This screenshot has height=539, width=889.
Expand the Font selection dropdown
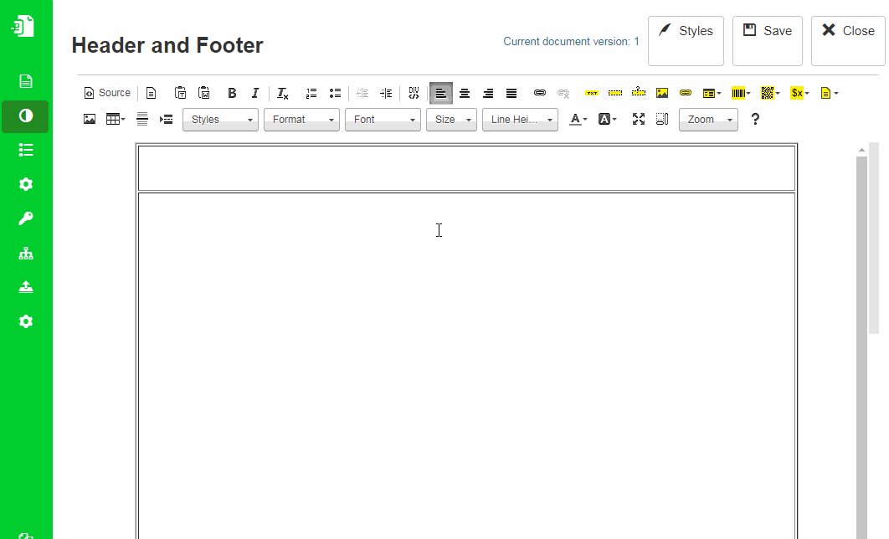click(383, 119)
